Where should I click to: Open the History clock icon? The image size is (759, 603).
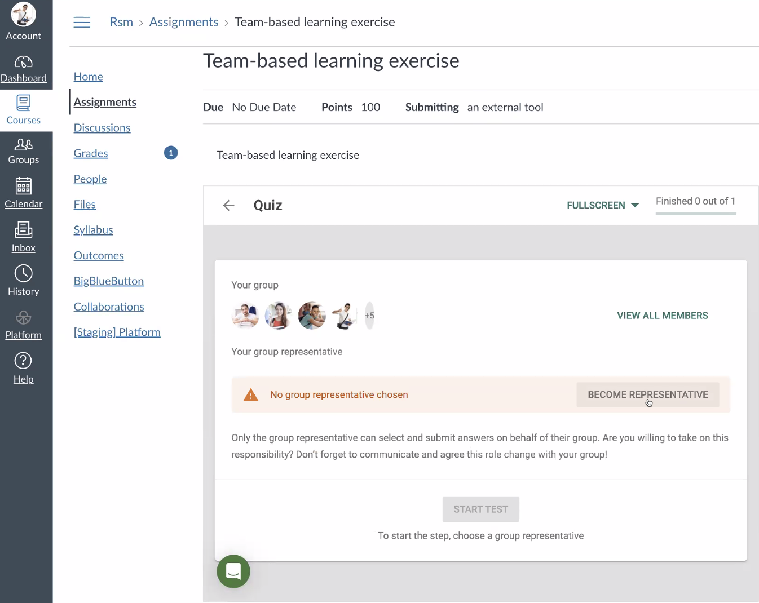pos(23,274)
